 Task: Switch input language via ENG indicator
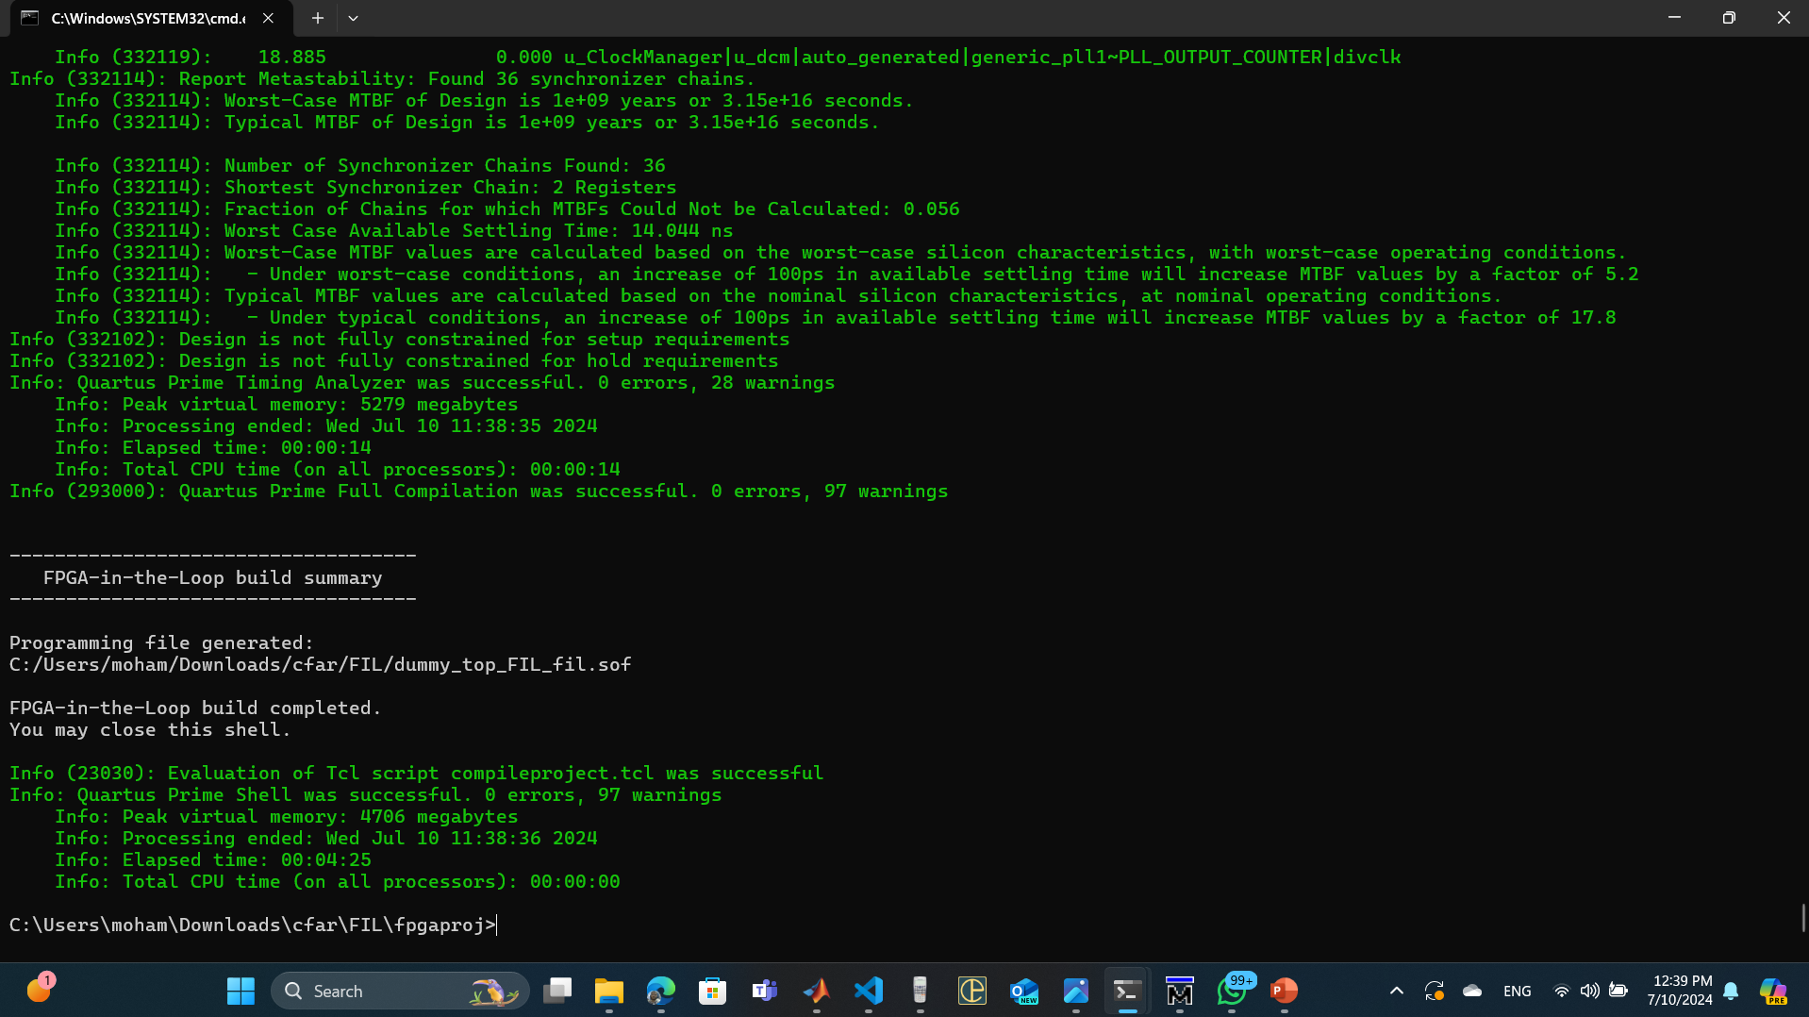[1518, 991]
